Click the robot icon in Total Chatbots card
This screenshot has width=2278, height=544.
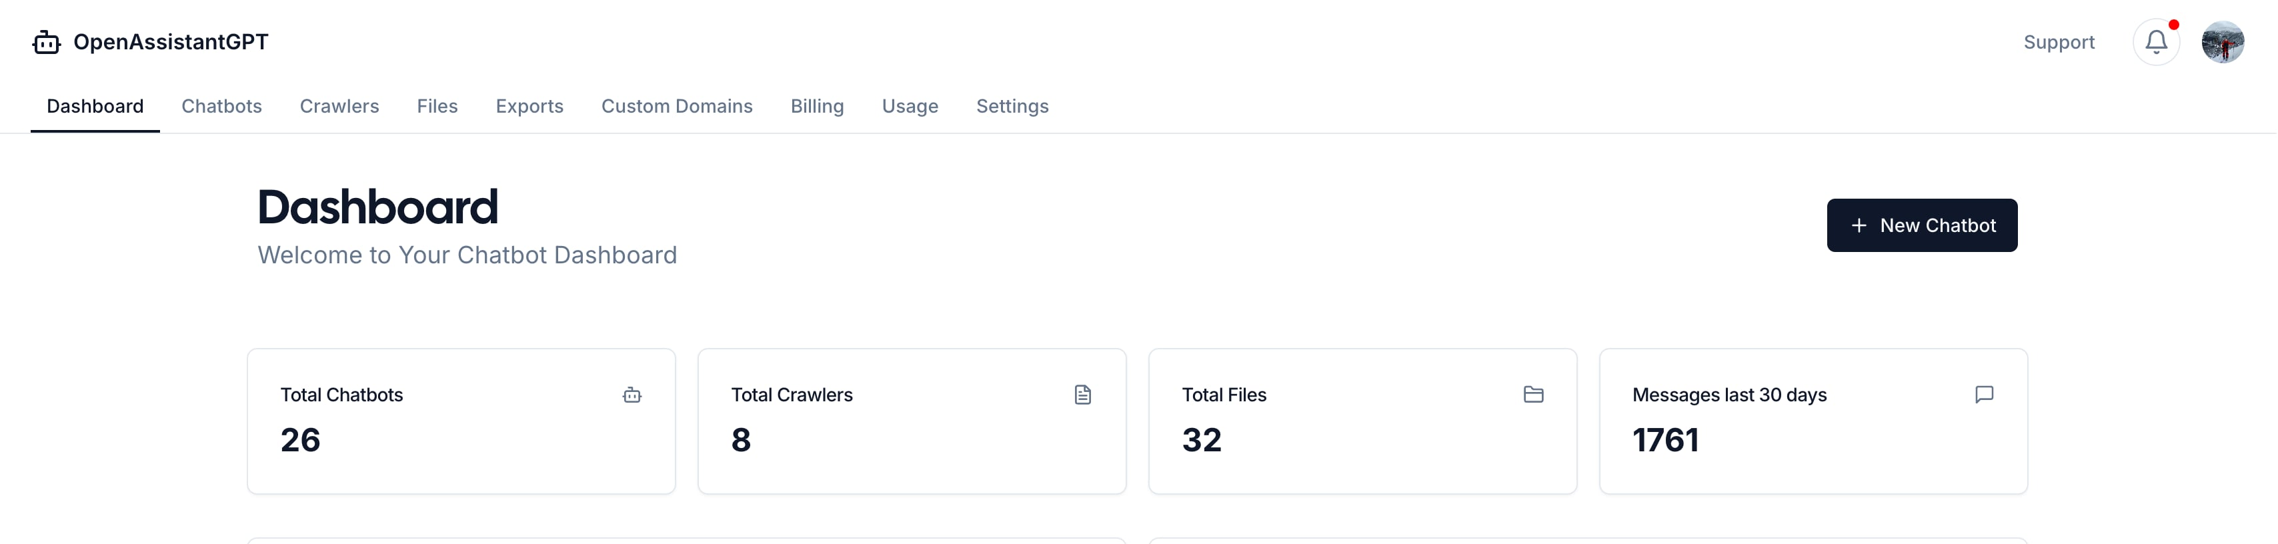(632, 395)
